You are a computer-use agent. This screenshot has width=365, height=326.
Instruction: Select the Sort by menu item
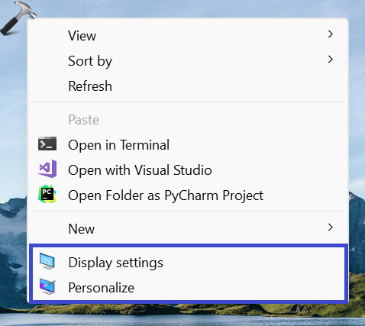(188, 60)
